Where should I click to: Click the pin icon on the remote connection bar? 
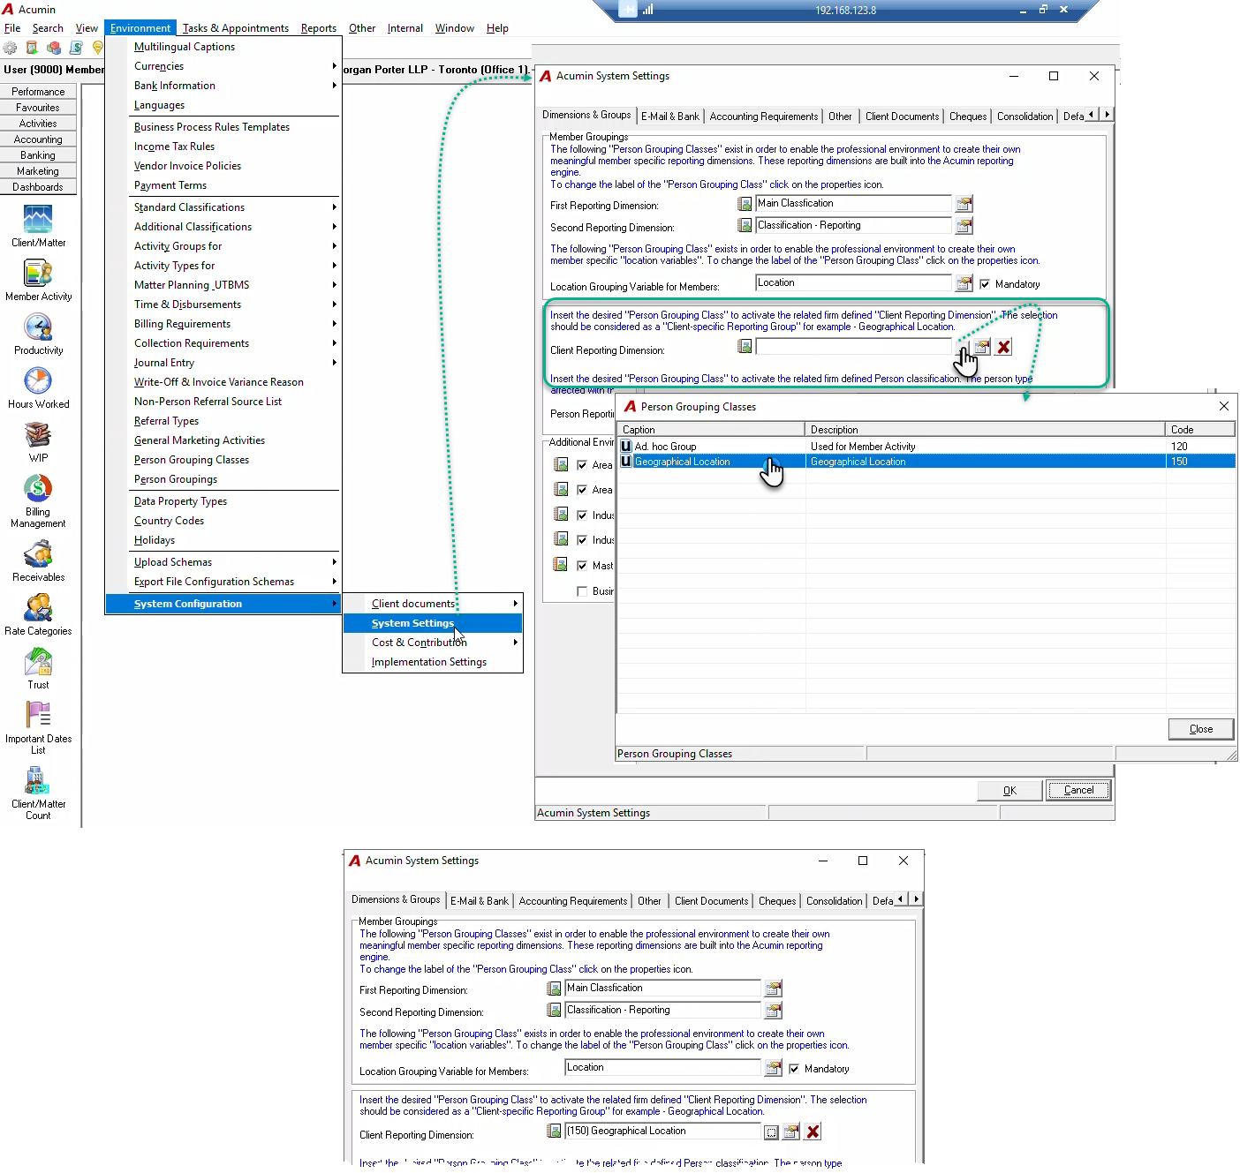(x=628, y=10)
